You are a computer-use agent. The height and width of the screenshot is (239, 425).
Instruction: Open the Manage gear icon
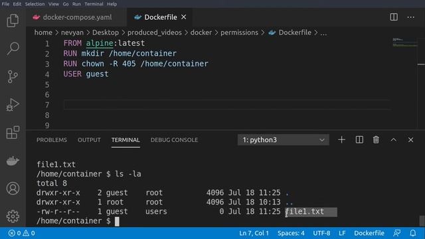click(x=13, y=216)
